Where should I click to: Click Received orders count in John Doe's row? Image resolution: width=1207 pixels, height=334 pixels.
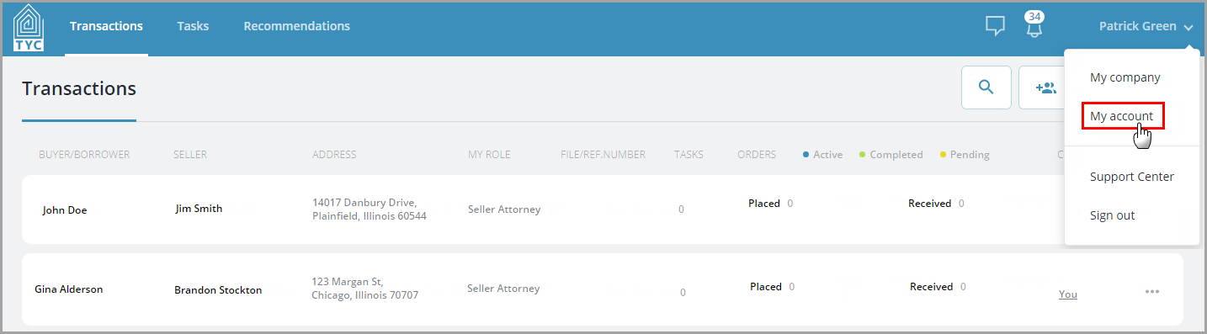point(936,204)
